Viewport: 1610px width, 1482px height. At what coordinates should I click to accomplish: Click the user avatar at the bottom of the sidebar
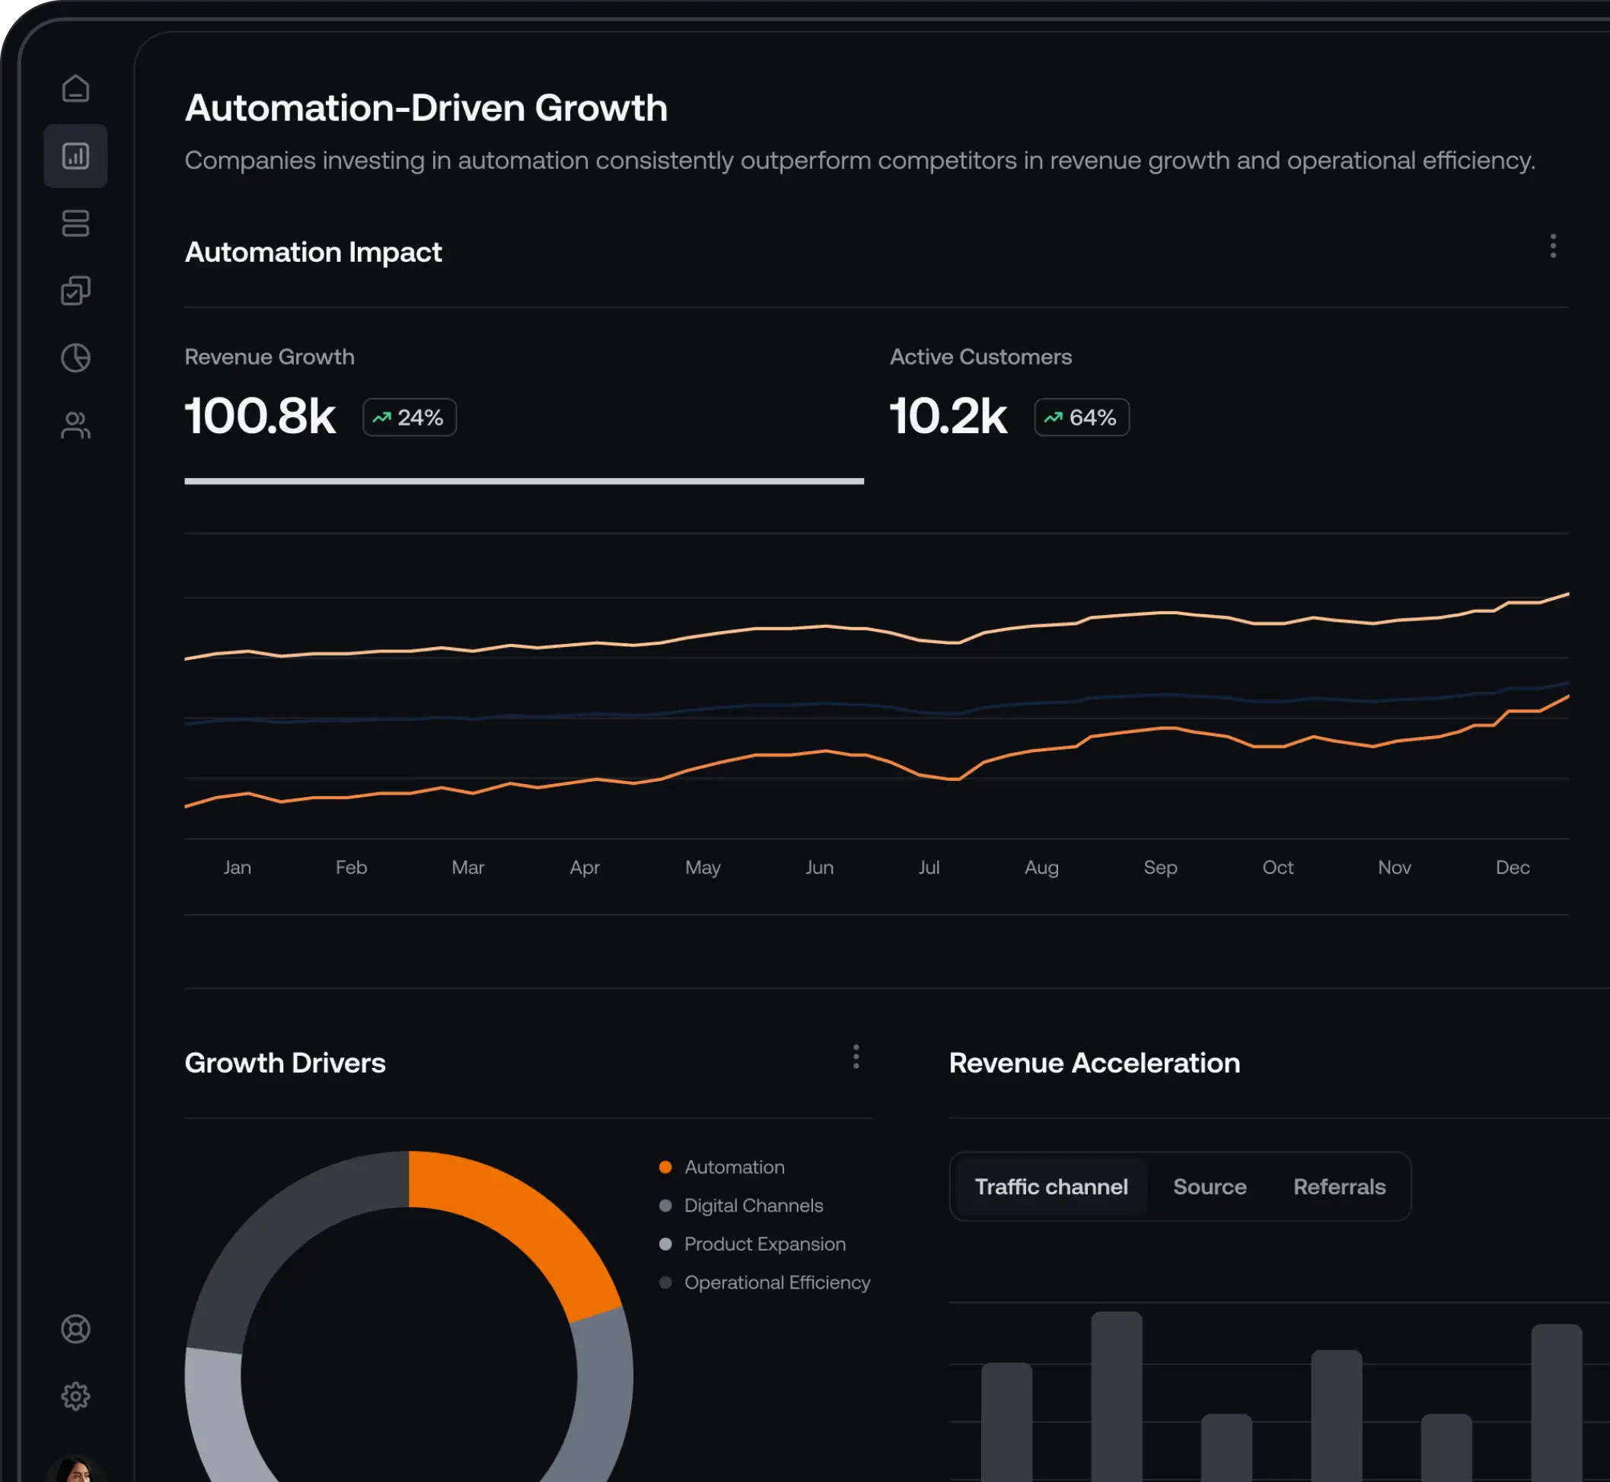75,1470
